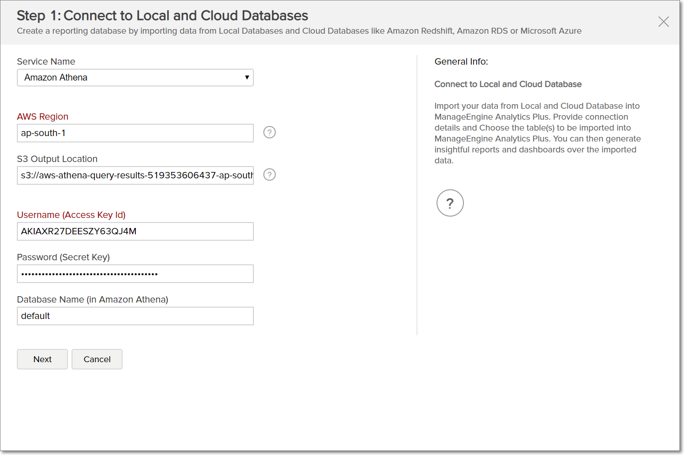Close the Connect to Databases dialog
This screenshot has width=684, height=455.
pyautogui.click(x=663, y=21)
